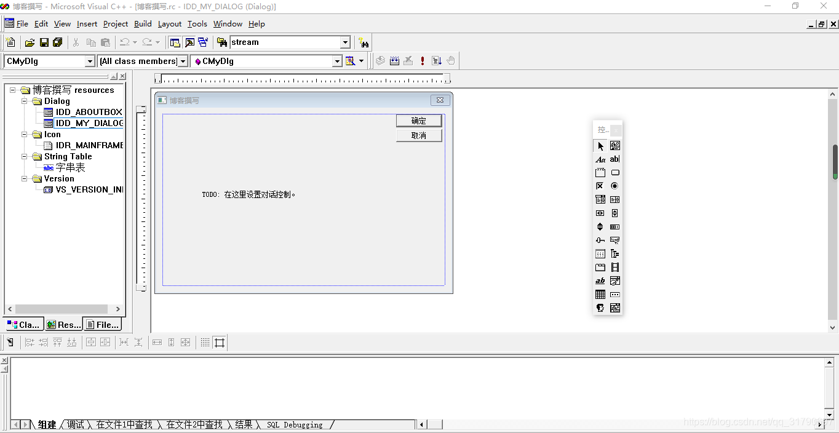
Task: Open the Find combo box containing stream
Action: click(x=290, y=42)
